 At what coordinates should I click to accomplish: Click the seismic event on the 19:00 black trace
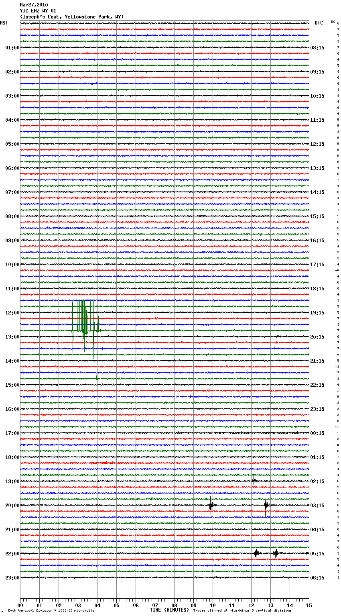[x=254, y=480]
